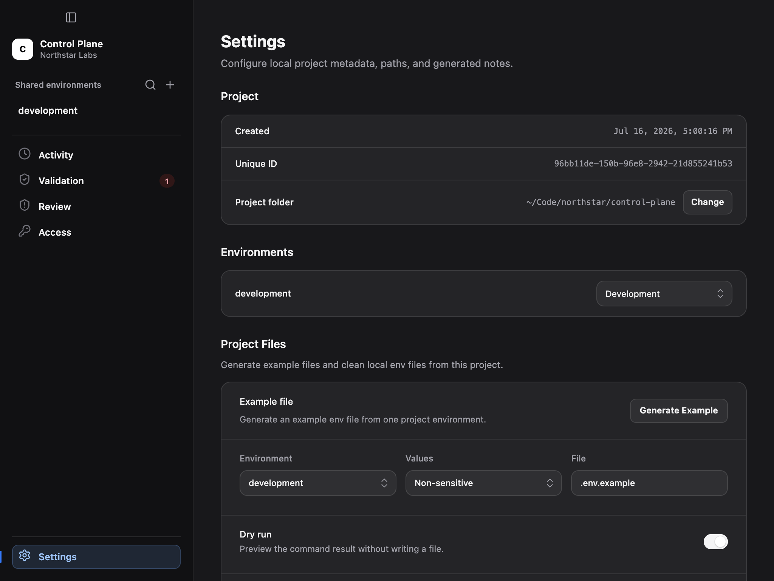Toggle the Dry run switch
Viewport: 774px width, 581px height.
[715, 542]
